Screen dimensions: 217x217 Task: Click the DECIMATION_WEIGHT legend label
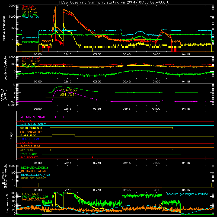point(34,171)
